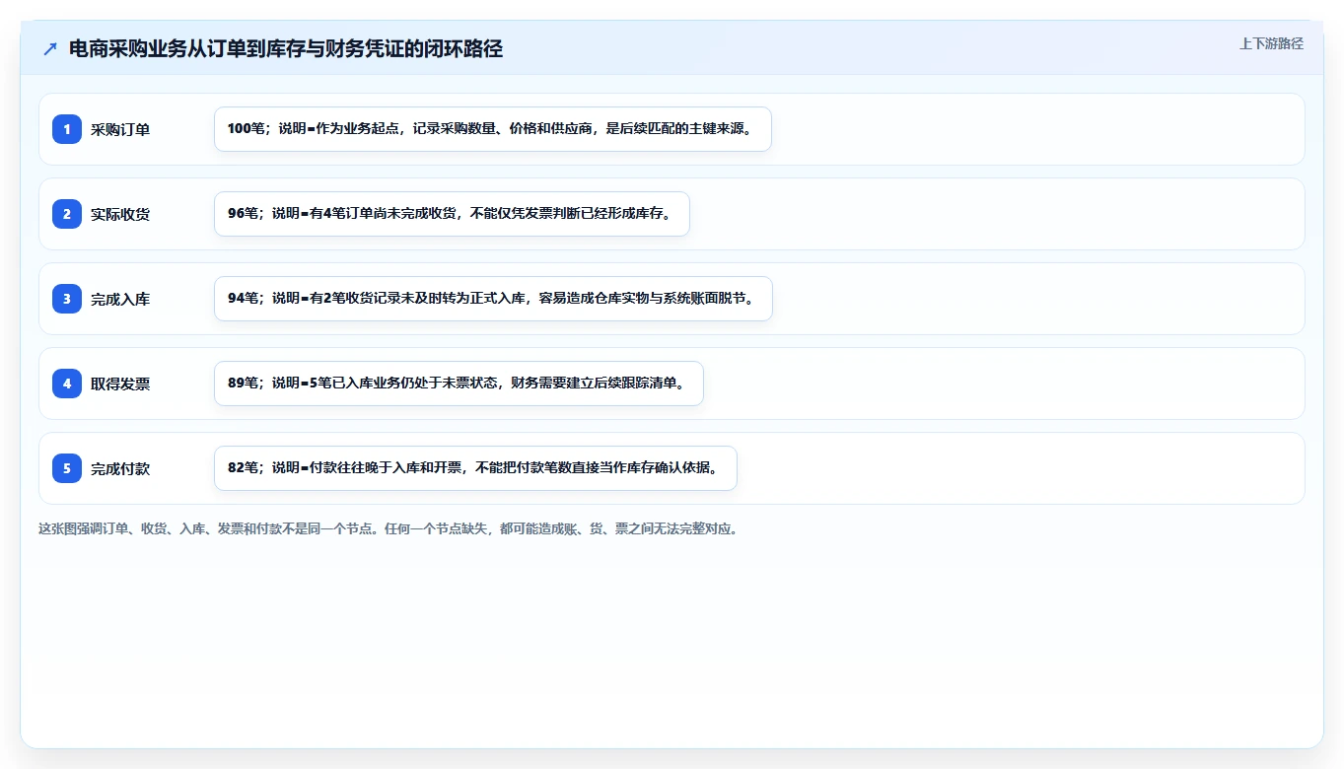Click step badge 2 for 实际收货
Screen dimensions: 1344x769
coord(67,214)
